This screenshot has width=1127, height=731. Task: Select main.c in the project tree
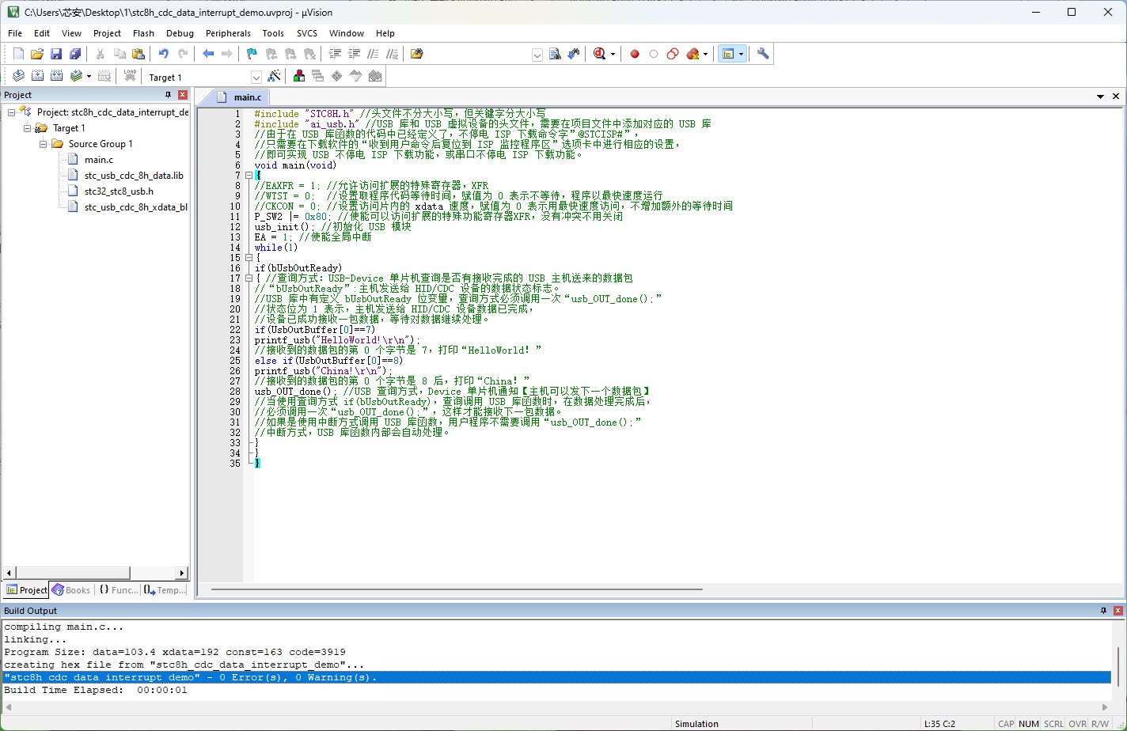point(99,160)
